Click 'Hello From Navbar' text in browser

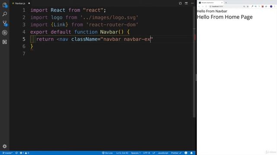pyautogui.click(x=212, y=11)
